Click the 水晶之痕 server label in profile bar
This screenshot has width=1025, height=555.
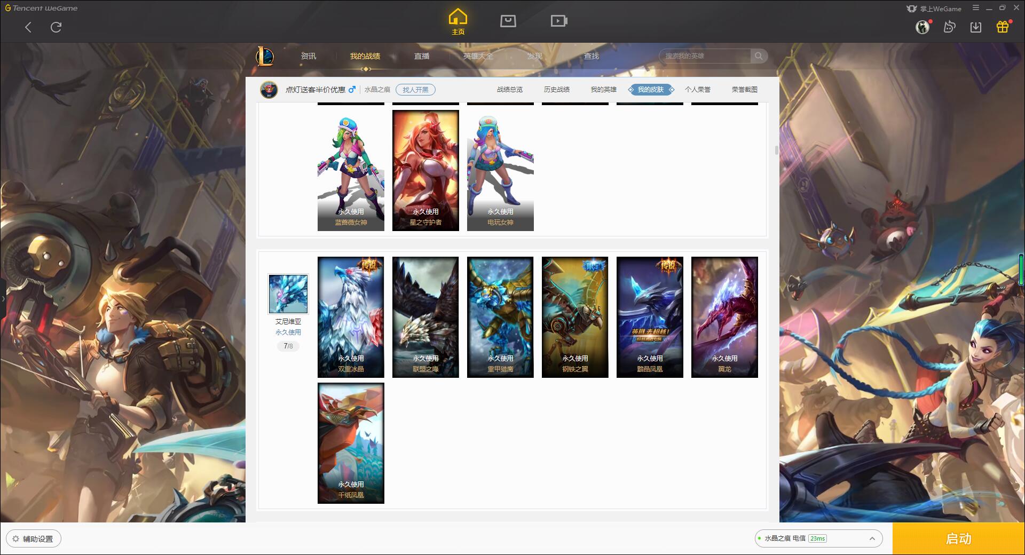[x=377, y=90]
